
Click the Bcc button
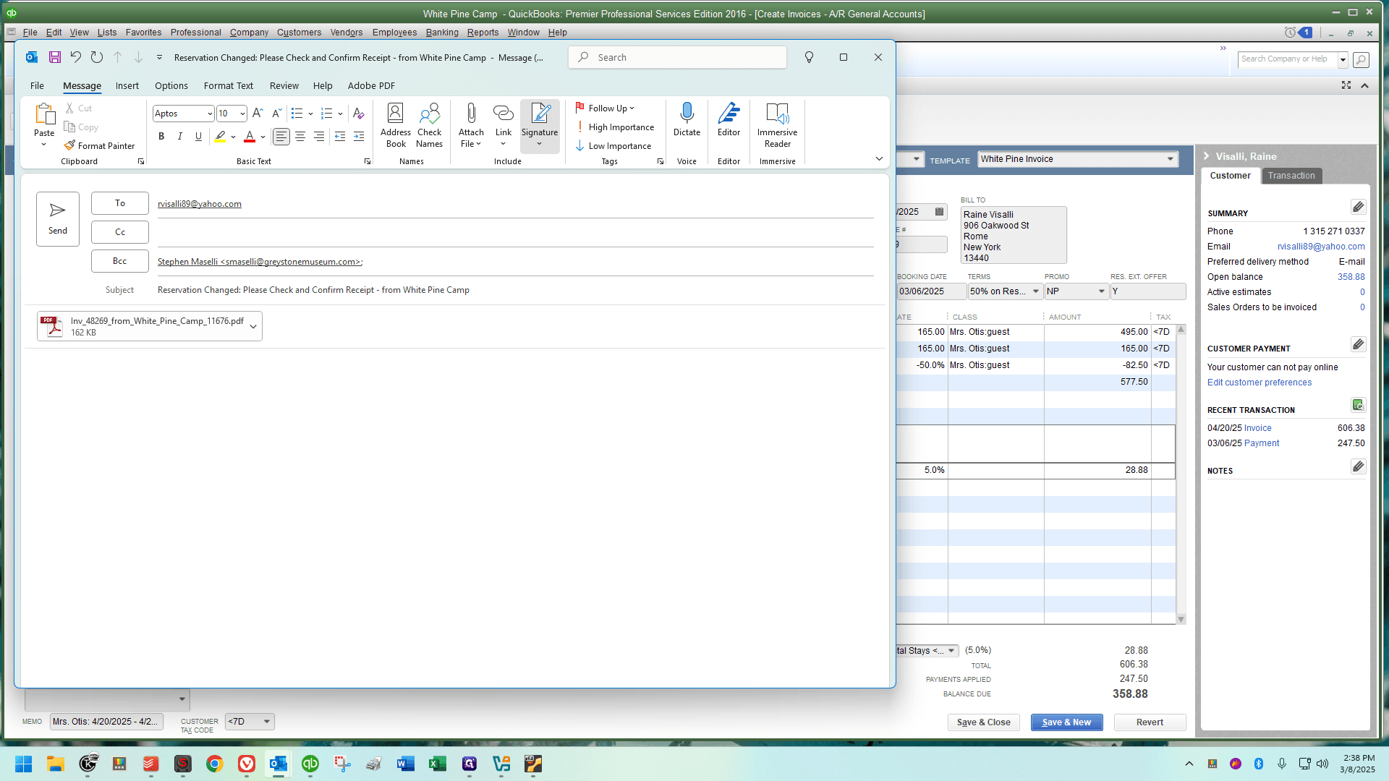[120, 261]
